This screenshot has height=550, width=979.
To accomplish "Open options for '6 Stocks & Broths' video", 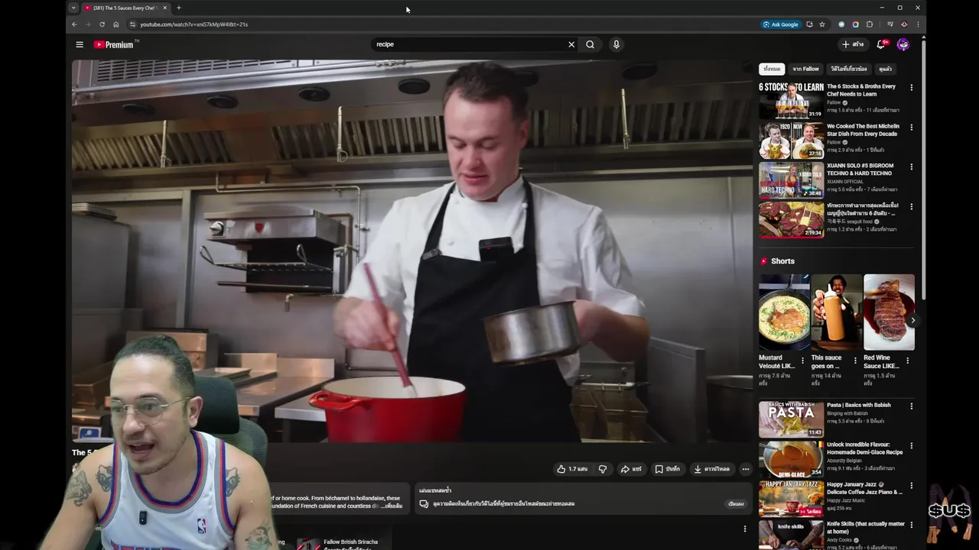I will [911, 87].
